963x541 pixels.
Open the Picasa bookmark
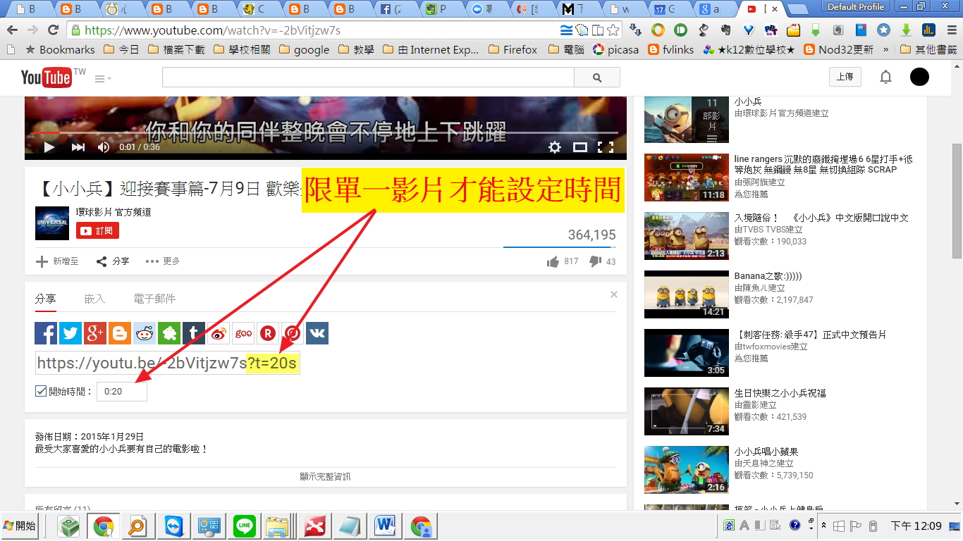coord(616,50)
